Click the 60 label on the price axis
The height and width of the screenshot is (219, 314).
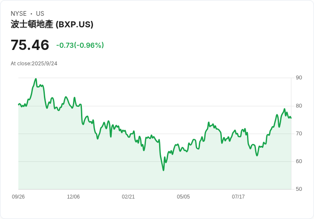299,161
